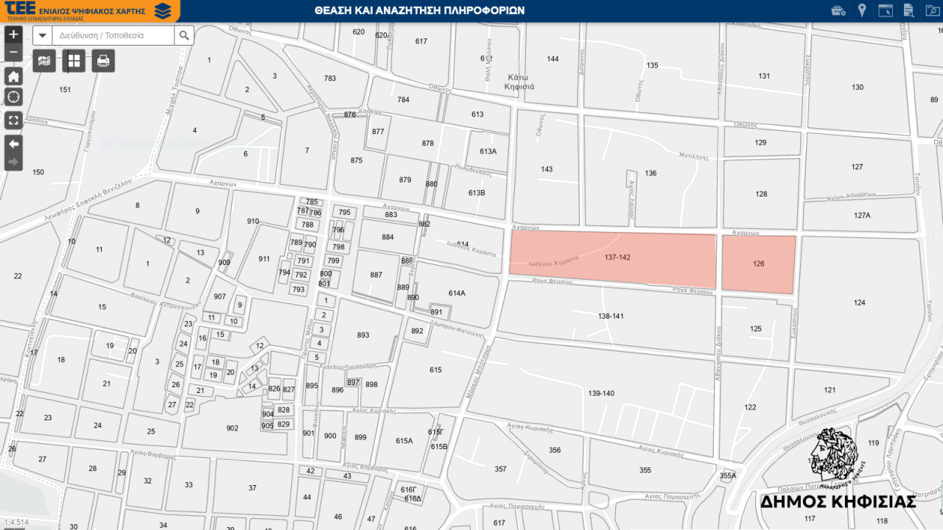Open the document search tool in the header
The width and height of the screenshot is (943, 530).
908,10
